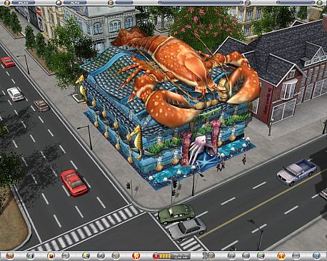Click the white car in the upper-left lanes
The image size is (327, 261).
click(15, 94)
